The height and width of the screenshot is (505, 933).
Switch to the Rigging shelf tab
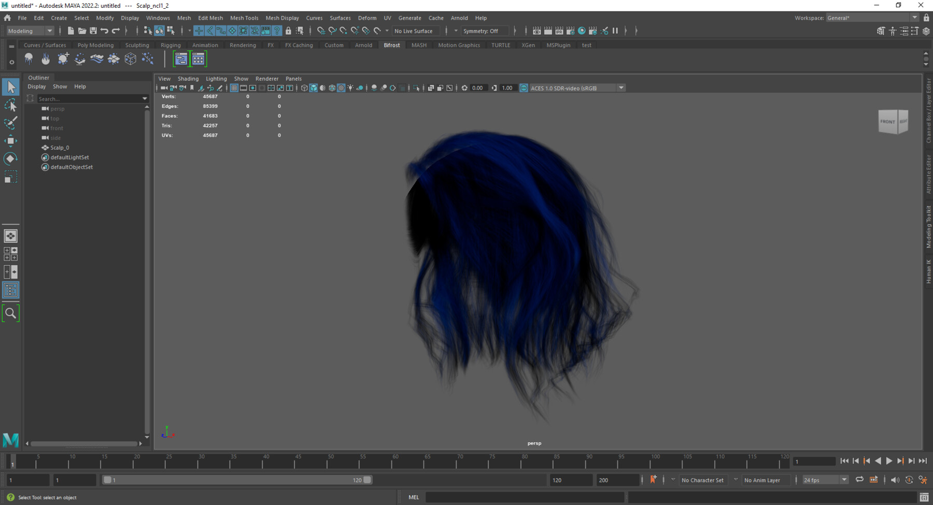tap(171, 45)
